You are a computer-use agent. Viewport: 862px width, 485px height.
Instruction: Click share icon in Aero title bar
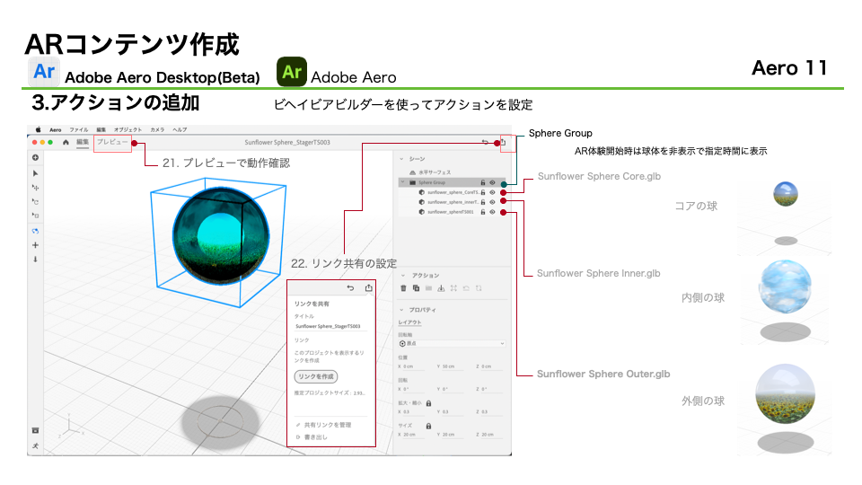tap(503, 142)
